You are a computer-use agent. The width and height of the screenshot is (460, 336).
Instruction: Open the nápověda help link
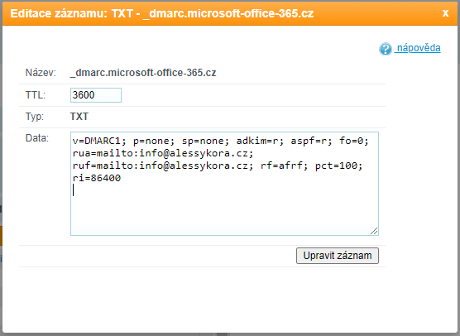pyautogui.click(x=418, y=48)
